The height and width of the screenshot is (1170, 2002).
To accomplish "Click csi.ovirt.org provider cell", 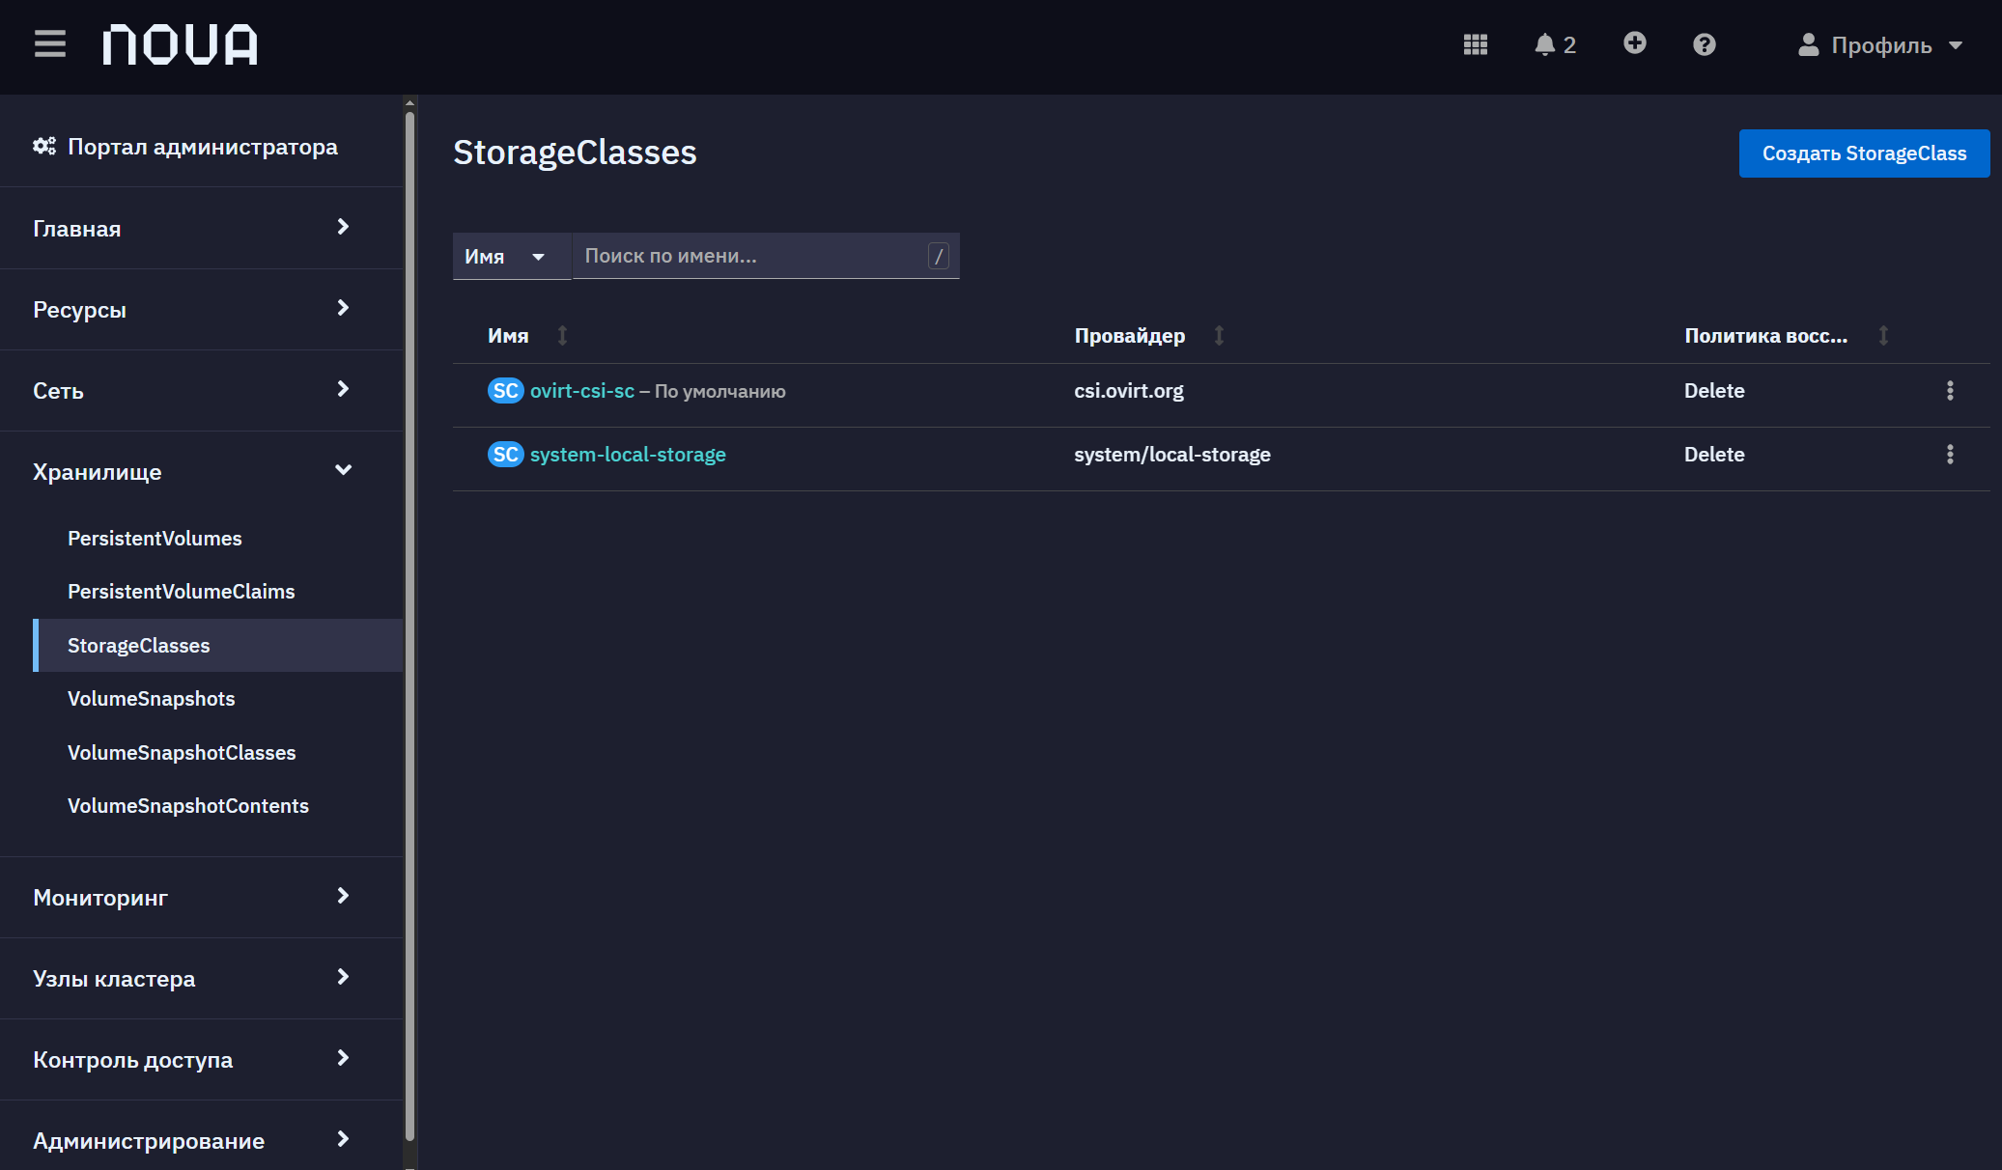I will click(1128, 391).
